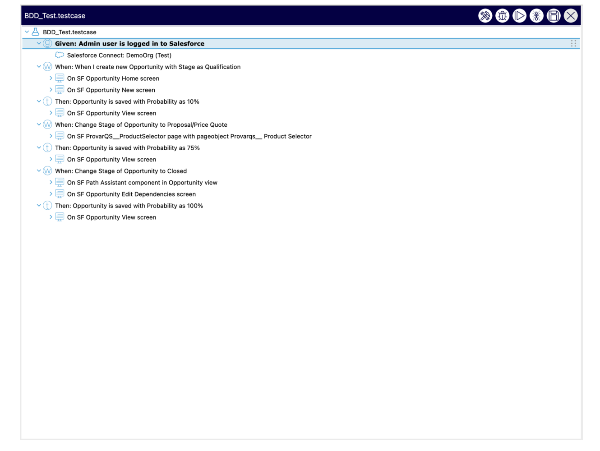
Task: Collapse the BDD_Test.testcase root node
Action: [x=27, y=32]
